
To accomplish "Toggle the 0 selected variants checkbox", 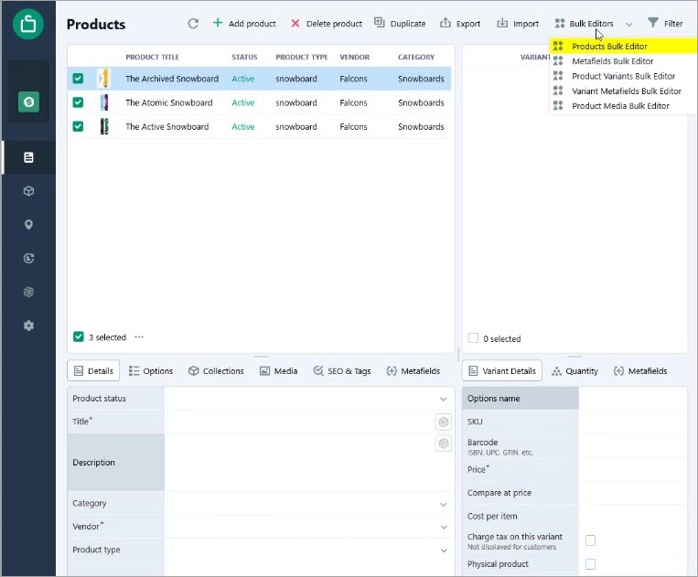I will (473, 338).
